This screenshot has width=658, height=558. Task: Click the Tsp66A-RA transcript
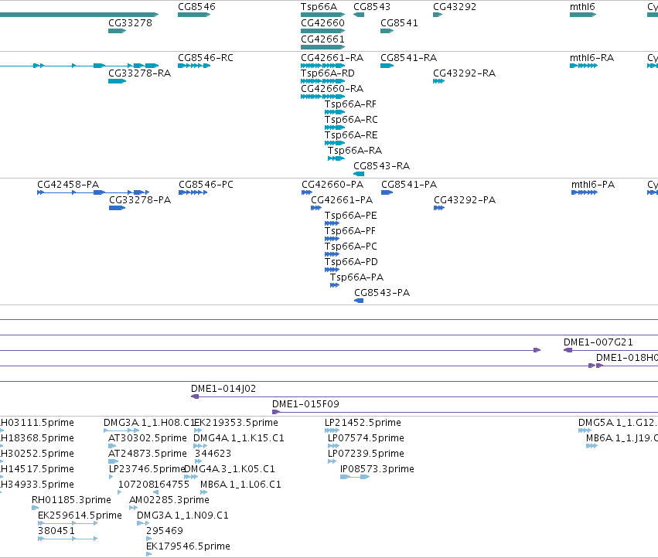pos(336,158)
